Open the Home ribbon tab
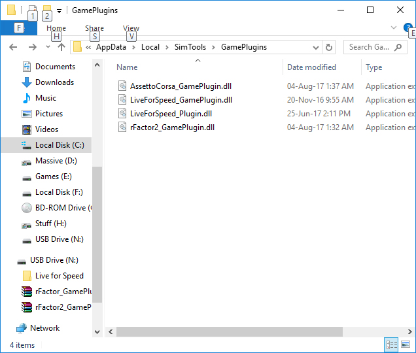 [x=56, y=28]
